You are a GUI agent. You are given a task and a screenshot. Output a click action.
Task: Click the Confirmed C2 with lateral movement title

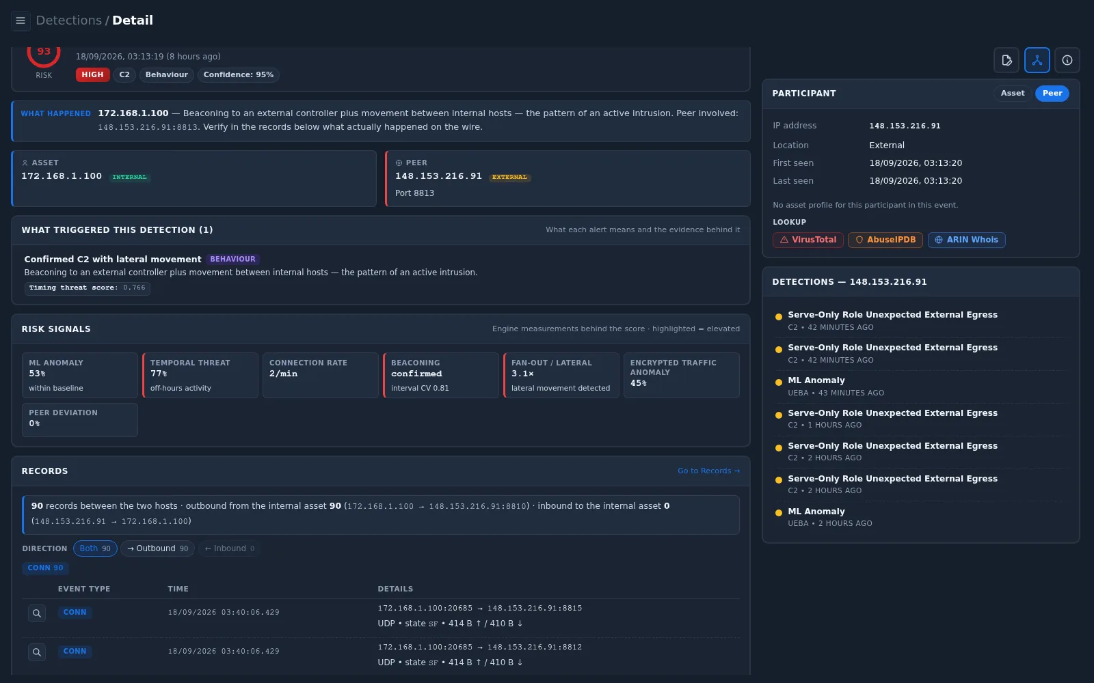pos(113,260)
